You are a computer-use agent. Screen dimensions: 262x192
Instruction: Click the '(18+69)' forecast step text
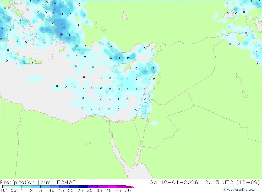(248, 182)
